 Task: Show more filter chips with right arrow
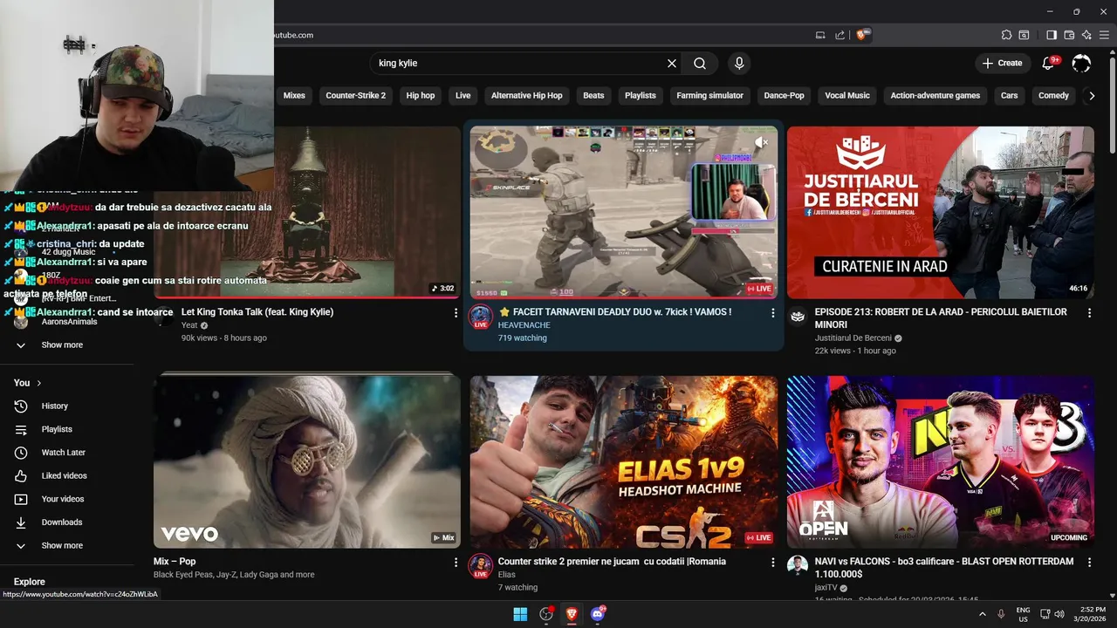click(x=1091, y=96)
